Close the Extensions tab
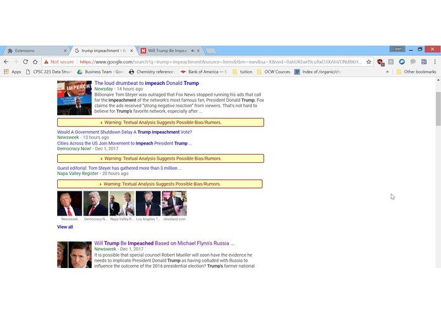 (65, 51)
